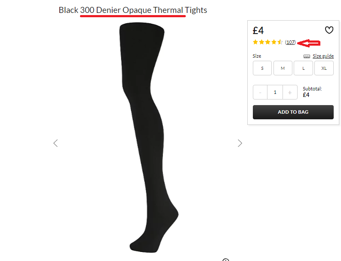Click the quantity field showing 1
The width and height of the screenshot is (341, 261).
[x=275, y=92]
